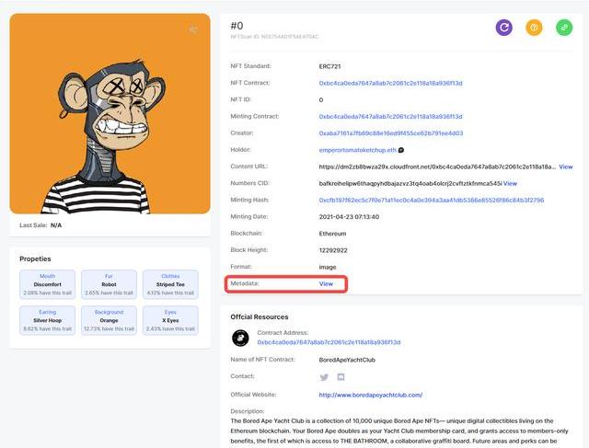
Task: Open holder emperortomatoketchup.eth profile link
Action: (x=358, y=150)
